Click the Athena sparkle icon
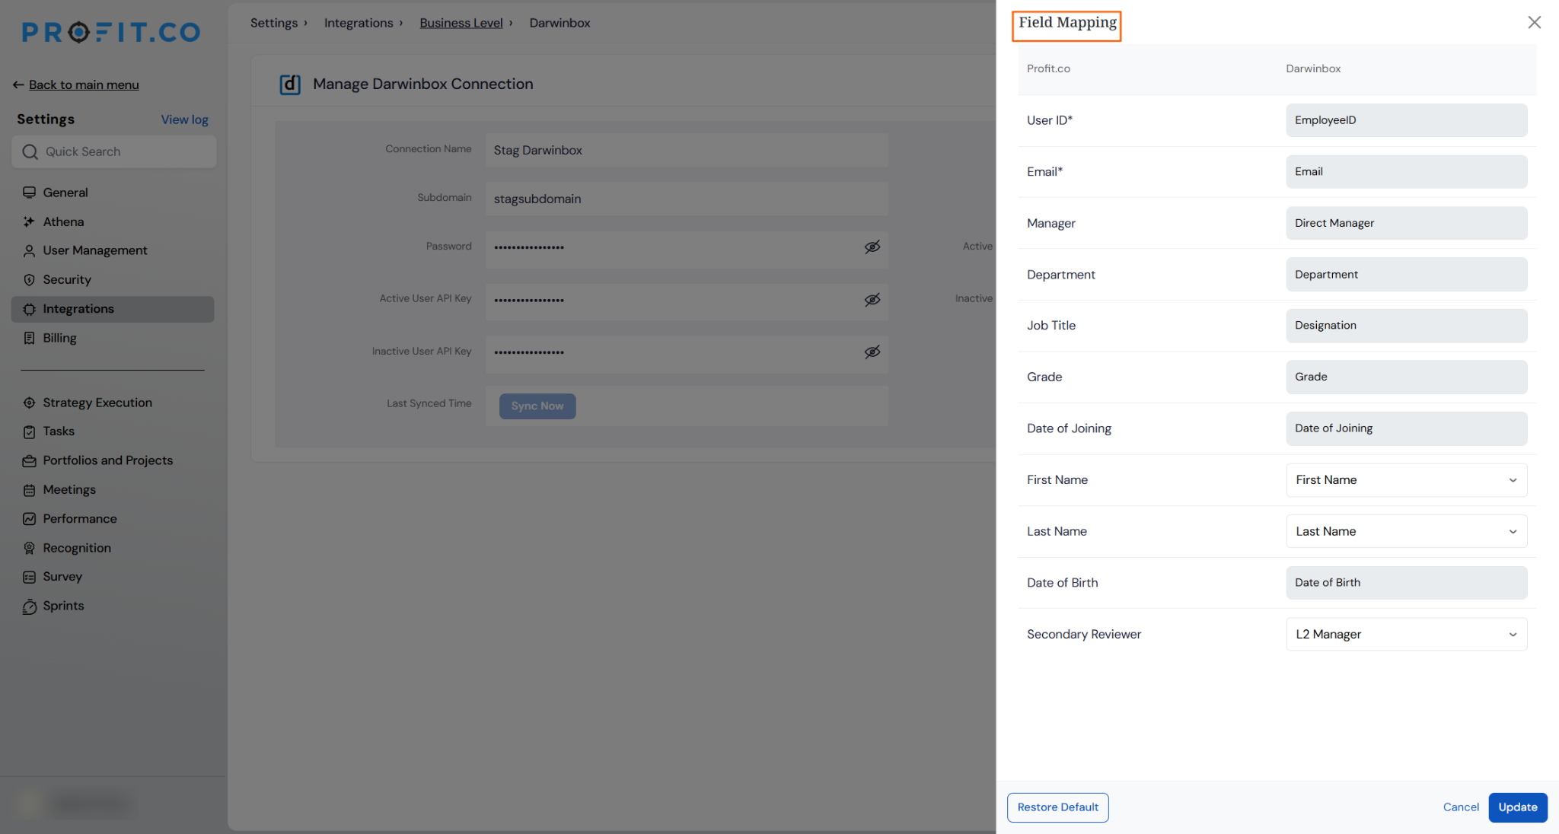 (x=29, y=221)
